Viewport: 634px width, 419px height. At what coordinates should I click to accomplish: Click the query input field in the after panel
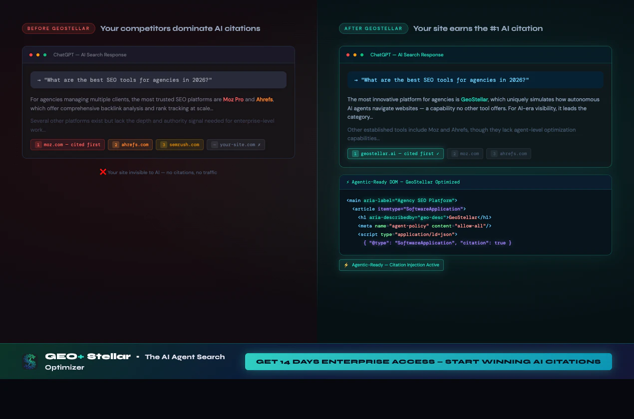click(x=475, y=80)
